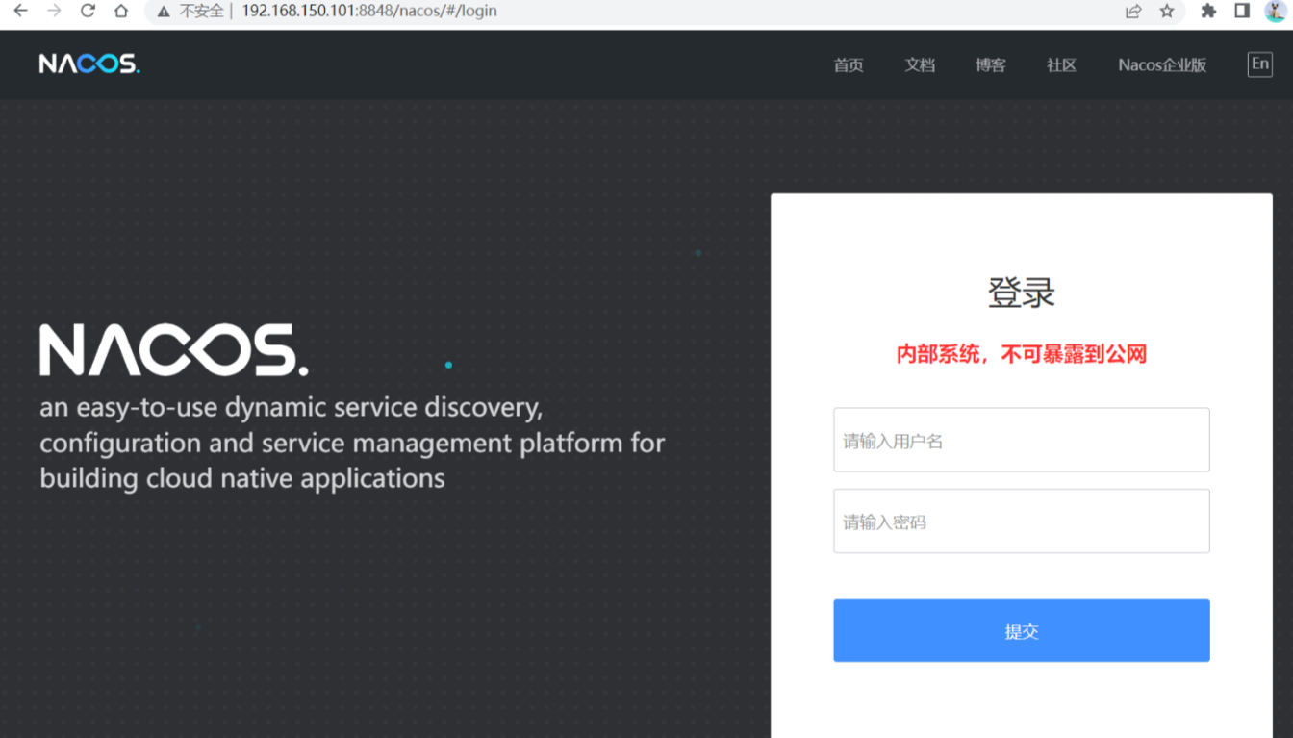The image size is (1293, 738).
Task: Open the 社区 navigation item
Action: point(1062,65)
